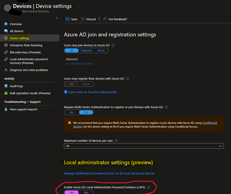Set None for users joining devices
Viewport: 231px width, 194px height.
(x=101, y=50)
